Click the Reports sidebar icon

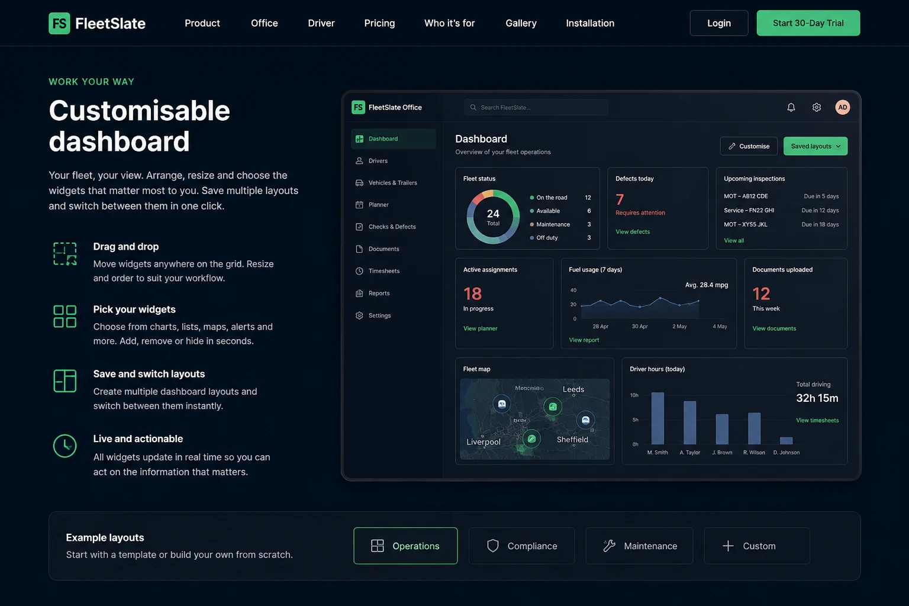point(359,294)
